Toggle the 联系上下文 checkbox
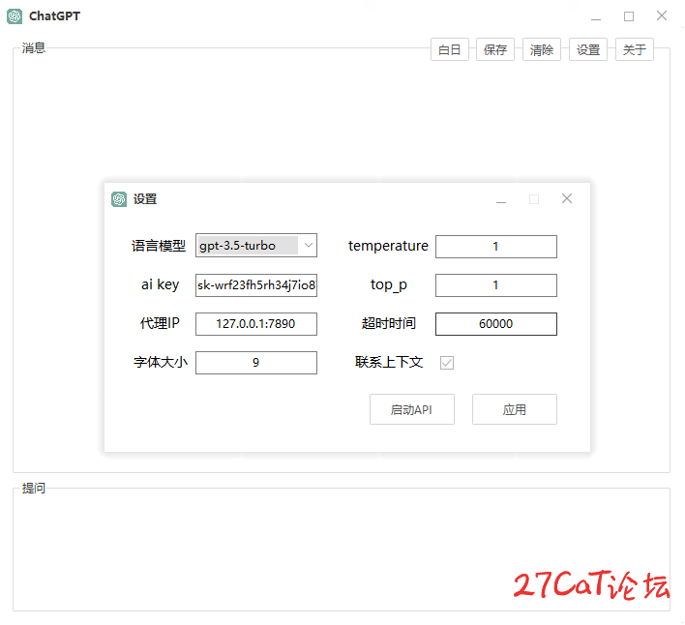The height and width of the screenshot is (625, 685). (446, 363)
